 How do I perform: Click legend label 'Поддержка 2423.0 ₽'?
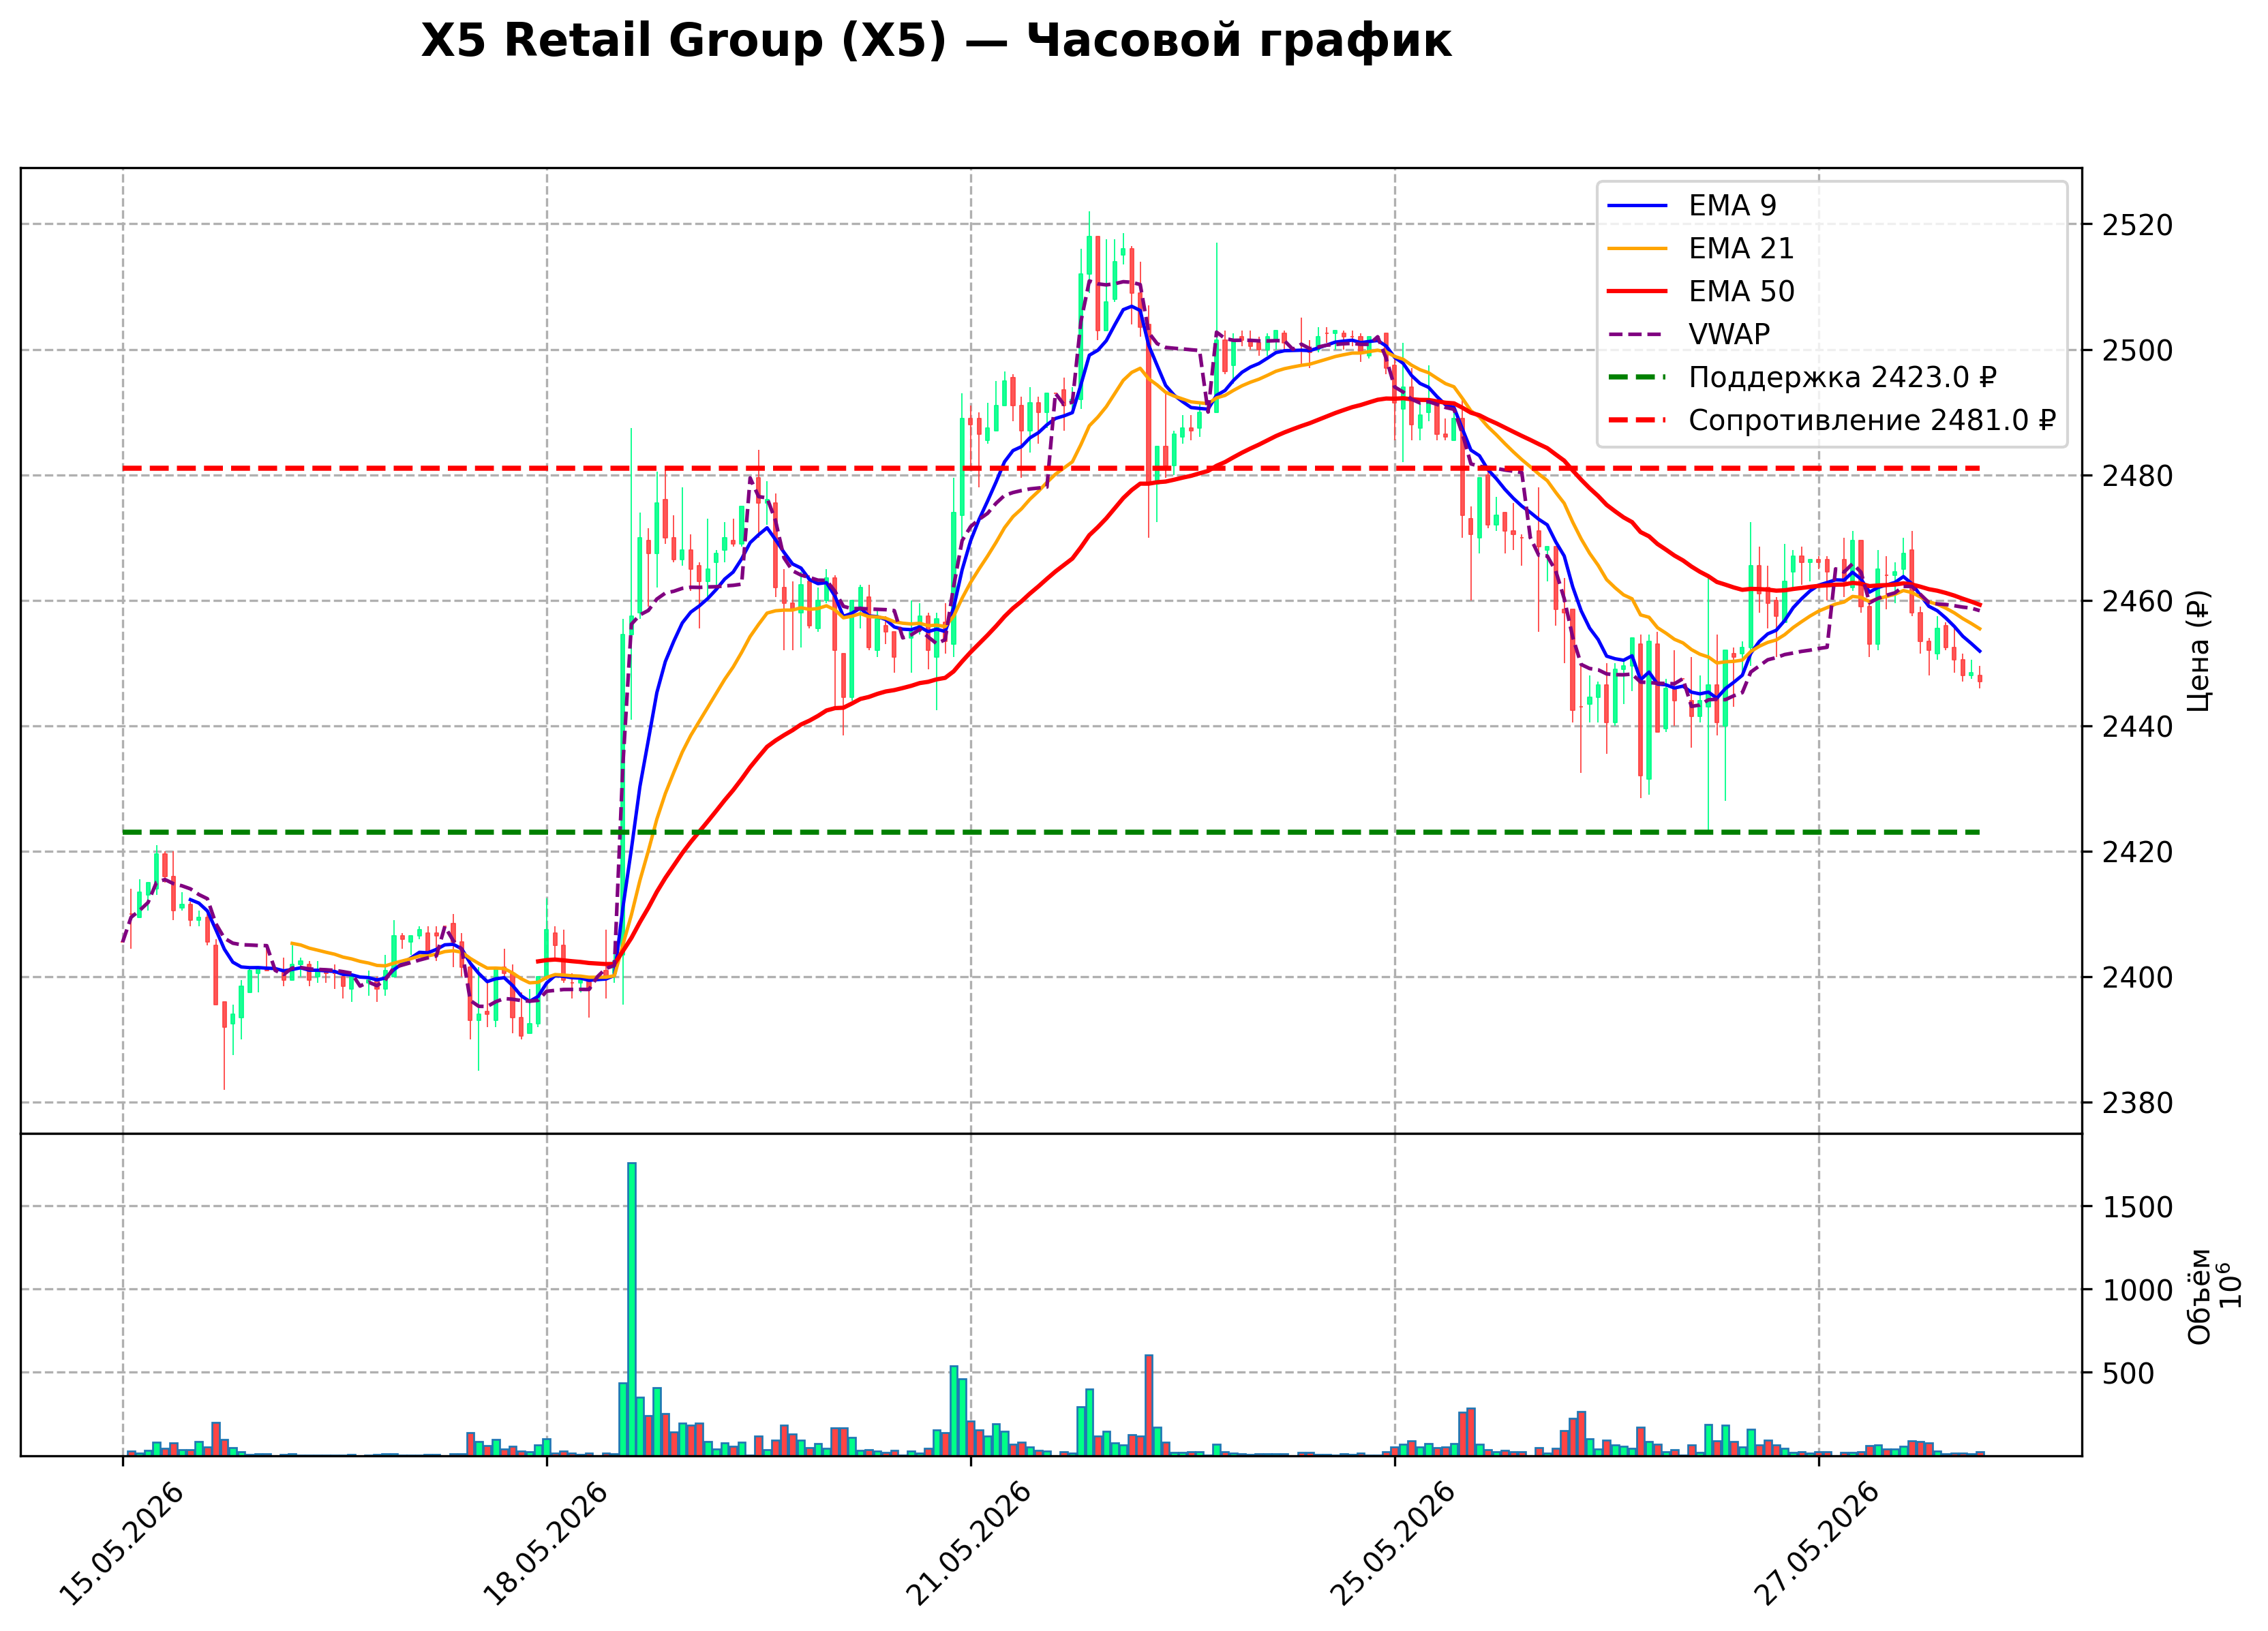coord(1842,378)
